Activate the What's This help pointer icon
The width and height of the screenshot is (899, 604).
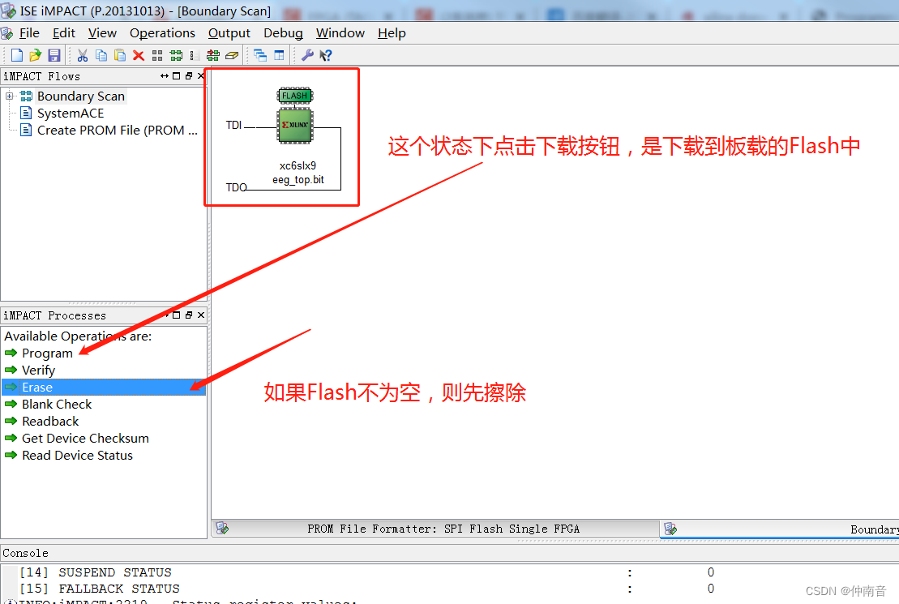click(326, 55)
